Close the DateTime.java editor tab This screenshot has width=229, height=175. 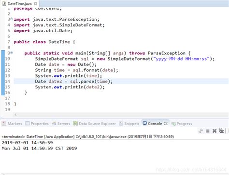36,3
